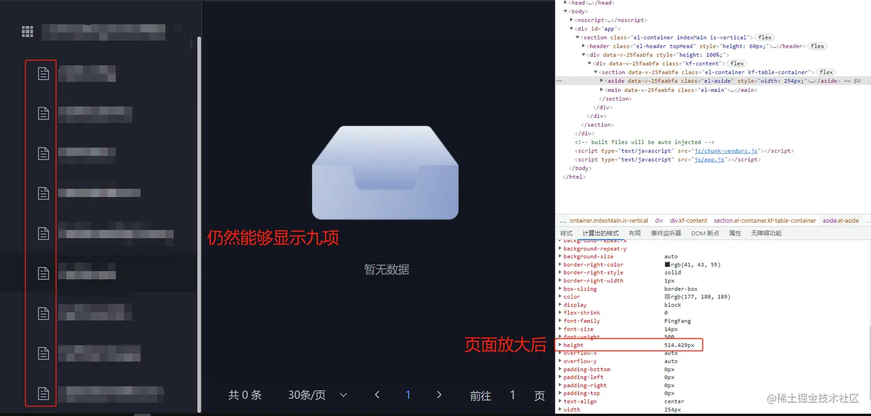The height and width of the screenshot is (416, 871).
Task: Open the 30条/页 page size dropdown
Action: tap(317, 395)
